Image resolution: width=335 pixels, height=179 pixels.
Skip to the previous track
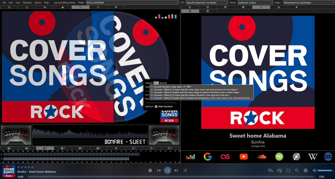click(159, 170)
